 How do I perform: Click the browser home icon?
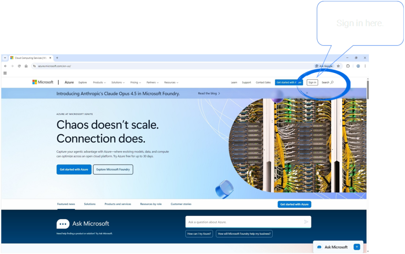[26, 66]
